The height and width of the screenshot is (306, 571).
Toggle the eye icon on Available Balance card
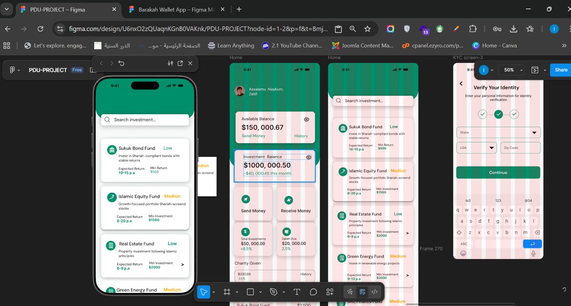306,119
